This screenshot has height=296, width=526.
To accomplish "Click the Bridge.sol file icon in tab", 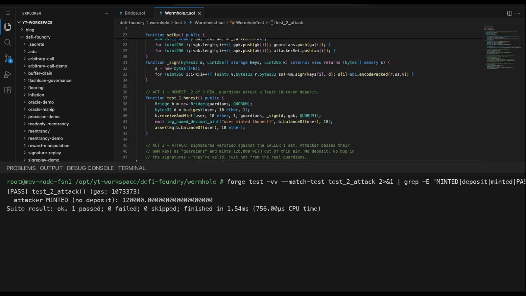I will (x=121, y=13).
